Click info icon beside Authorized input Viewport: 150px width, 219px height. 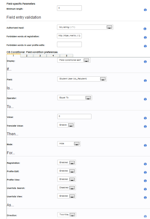[x=145, y=29]
